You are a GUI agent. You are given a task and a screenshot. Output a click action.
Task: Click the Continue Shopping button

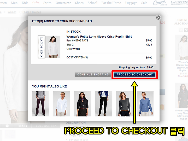point(93,74)
